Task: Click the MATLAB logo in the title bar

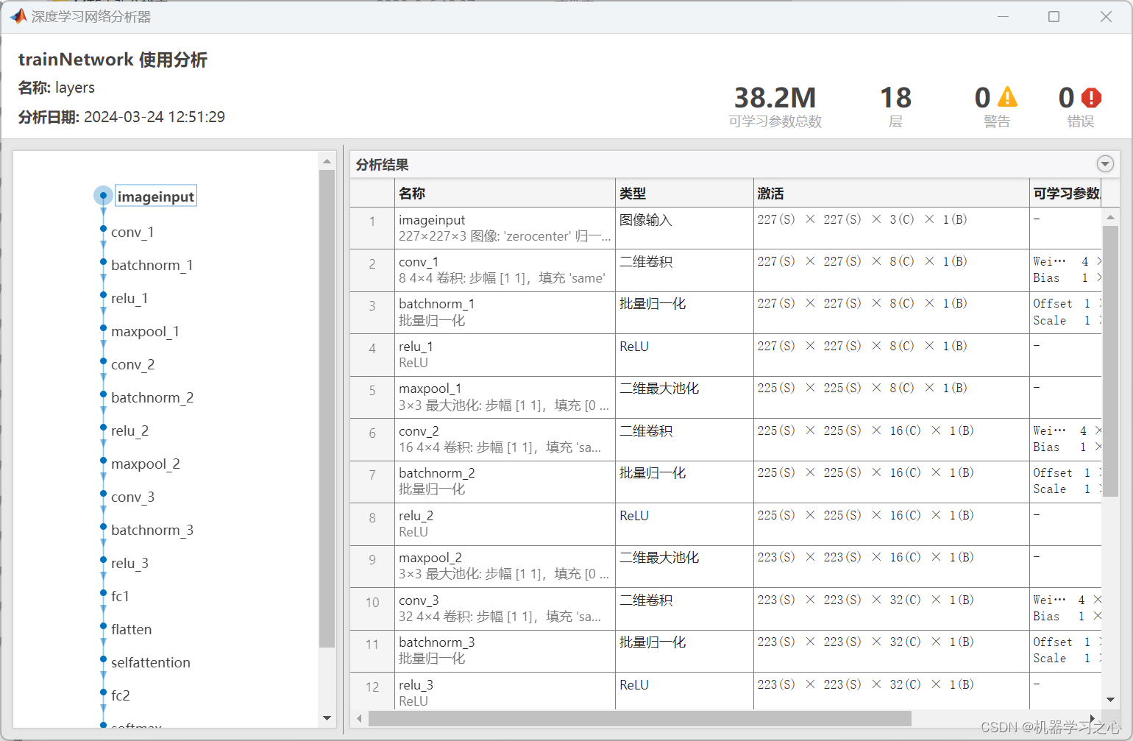Action: (x=17, y=15)
